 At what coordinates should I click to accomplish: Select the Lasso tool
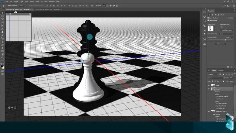(x=3, y=19)
